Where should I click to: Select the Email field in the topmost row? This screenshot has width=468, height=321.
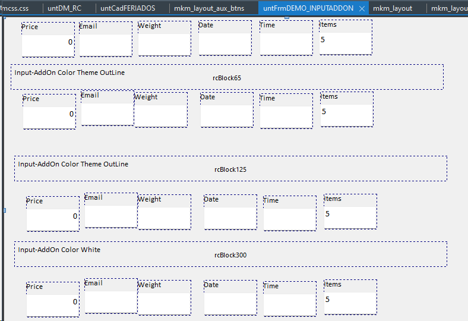106,43
